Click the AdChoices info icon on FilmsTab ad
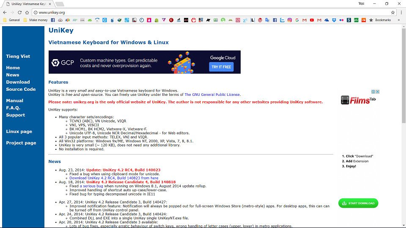Screen dimensions: 406x228 pos(373,92)
